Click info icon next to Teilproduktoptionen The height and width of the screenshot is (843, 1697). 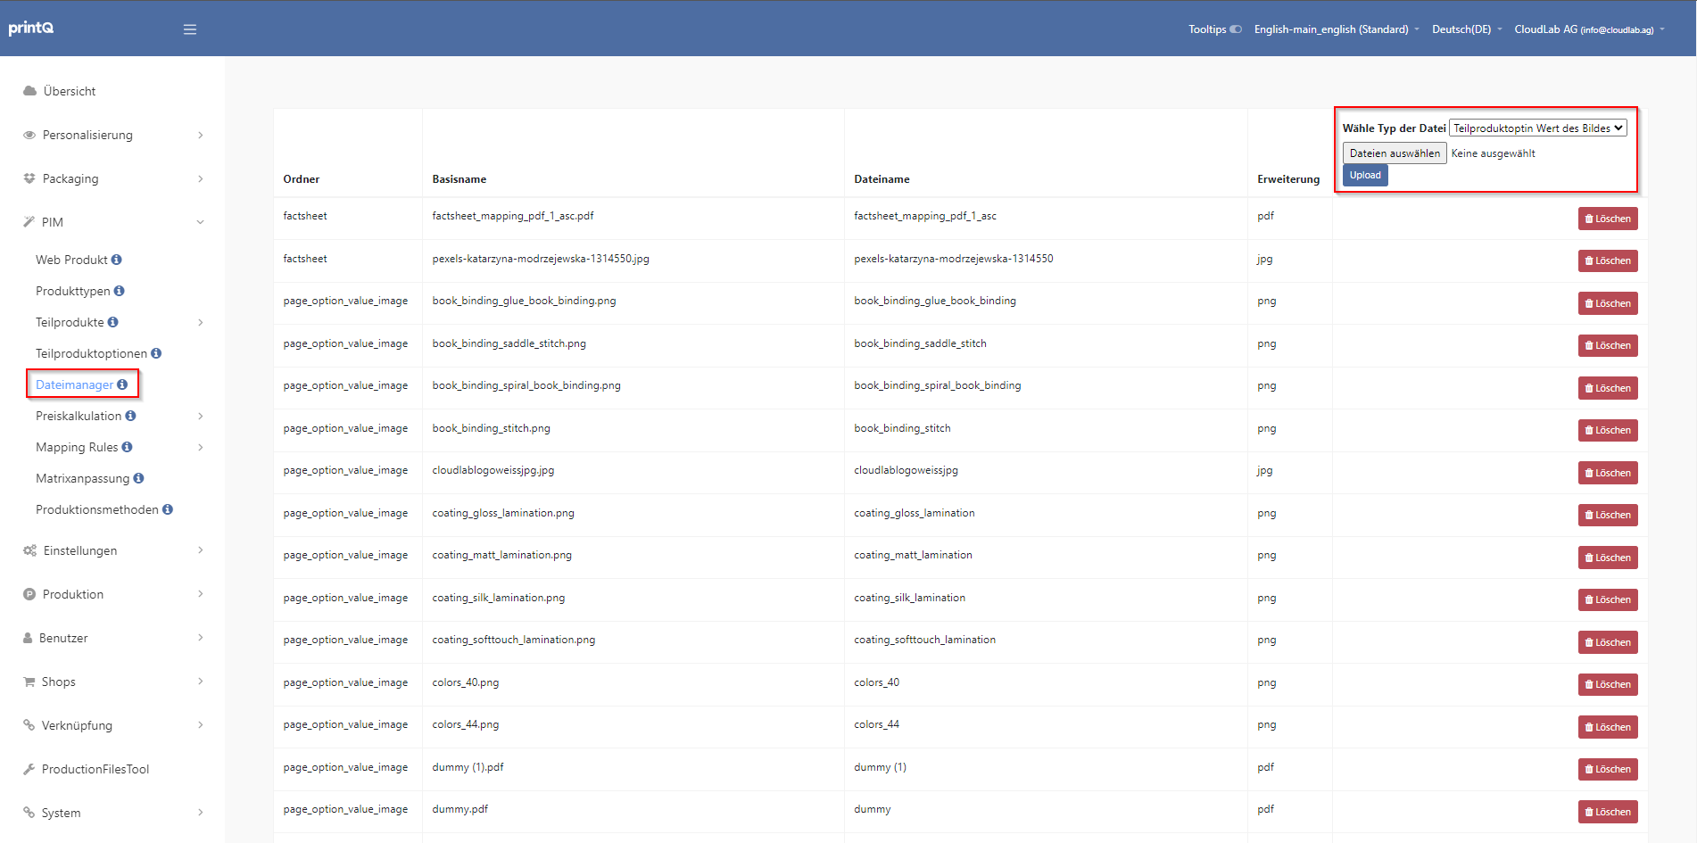pos(156,353)
